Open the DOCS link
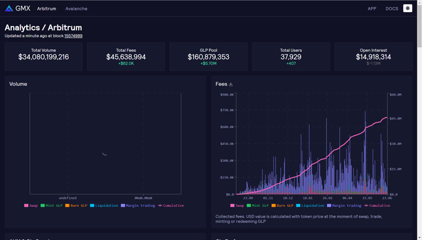Image resolution: width=422 pixels, height=240 pixels. 392,9
